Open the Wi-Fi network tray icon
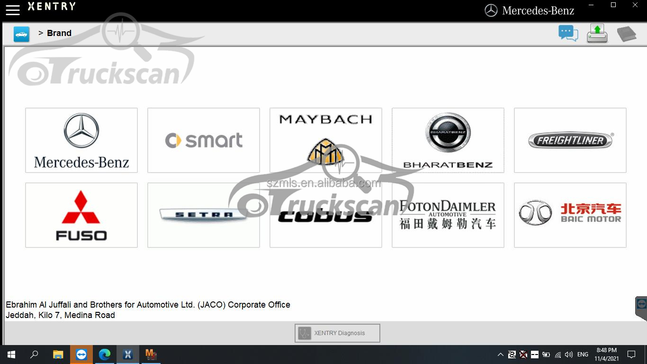 pos(557,355)
